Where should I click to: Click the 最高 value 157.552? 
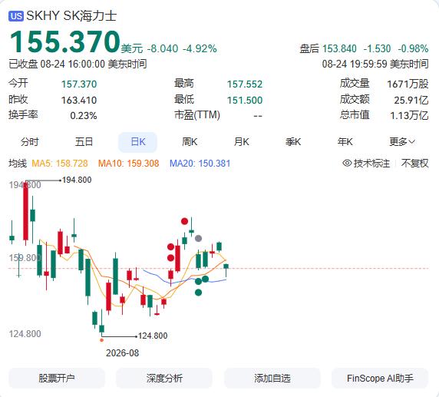pos(245,84)
